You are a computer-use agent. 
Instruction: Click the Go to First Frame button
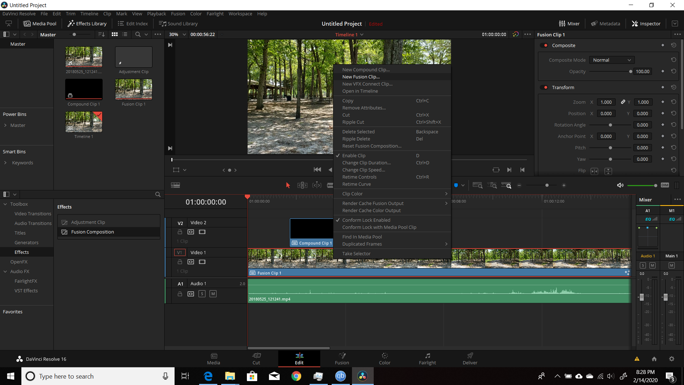tap(317, 170)
